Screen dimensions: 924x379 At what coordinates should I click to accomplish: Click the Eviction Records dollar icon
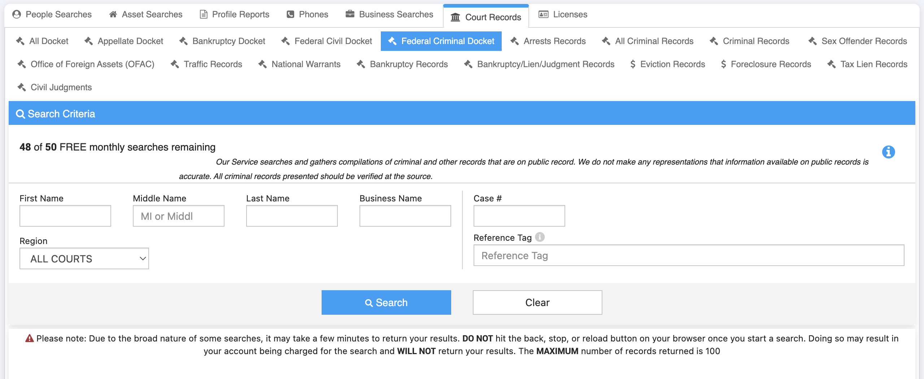click(632, 64)
